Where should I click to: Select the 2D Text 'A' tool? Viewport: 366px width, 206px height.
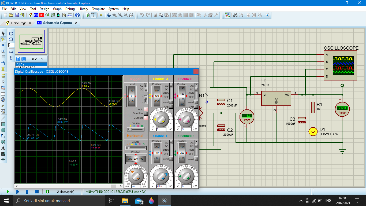pyautogui.click(x=3, y=148)
